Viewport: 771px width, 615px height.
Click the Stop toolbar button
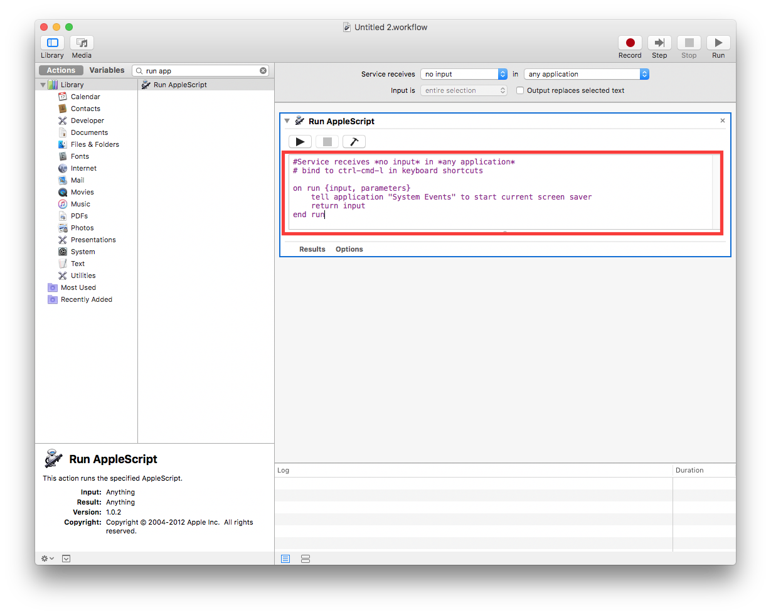689,43
